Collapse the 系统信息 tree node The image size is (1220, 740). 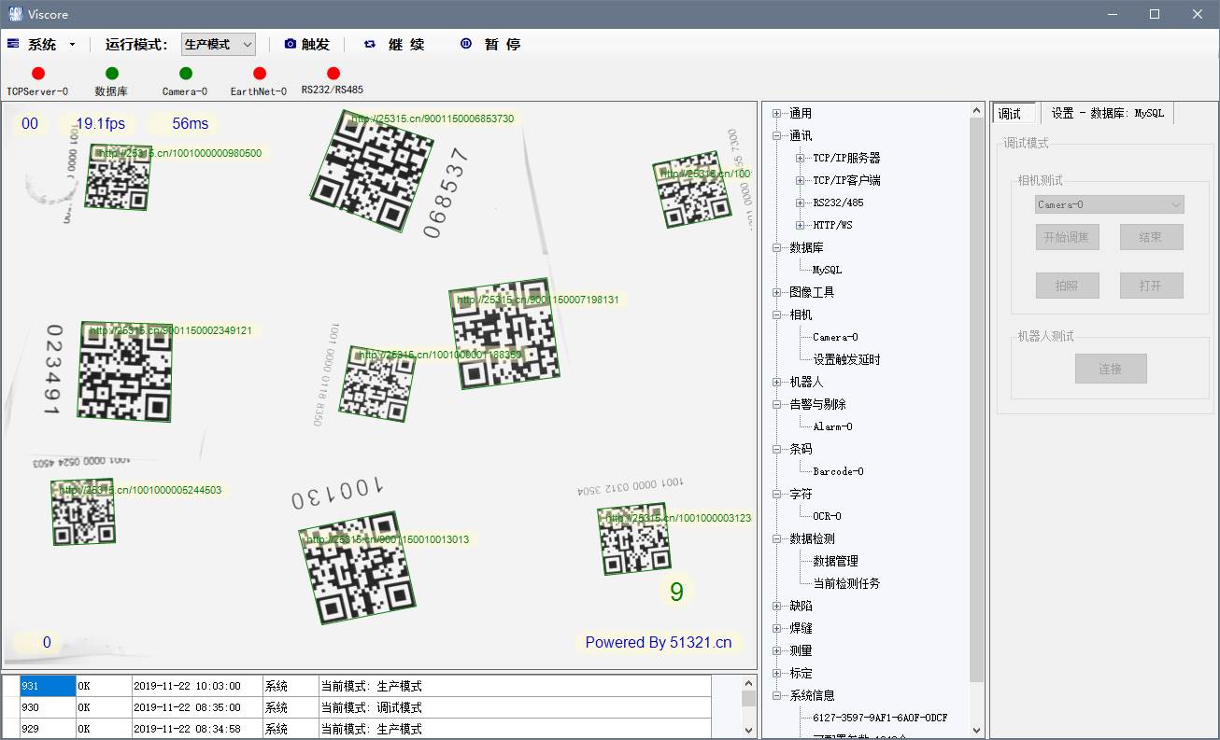[777, 695]
